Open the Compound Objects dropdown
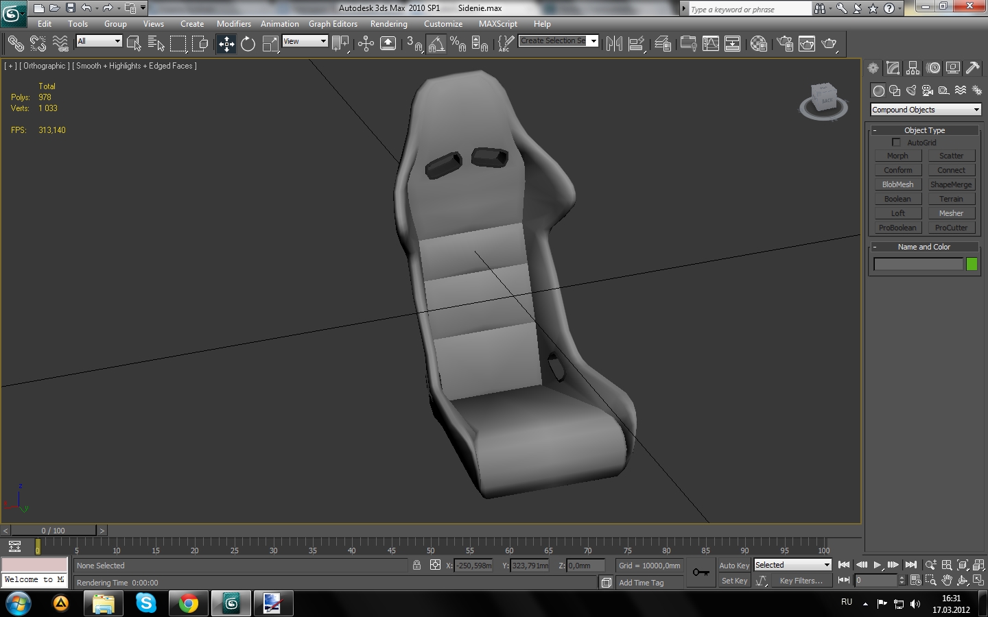988x617 pixels. (x=925, y=110)
